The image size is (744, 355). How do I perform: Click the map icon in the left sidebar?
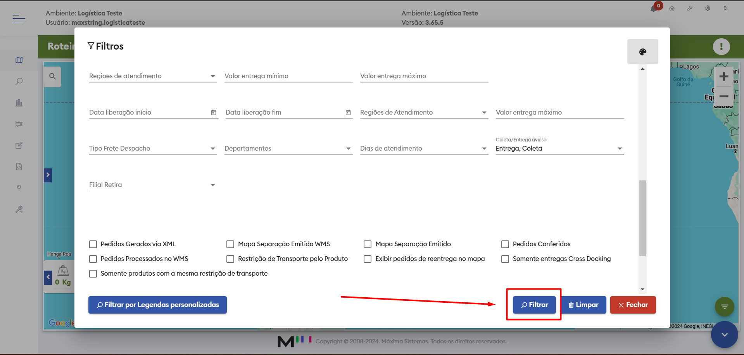pyautogui.click(x=19, y=60)
